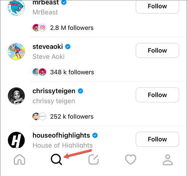Go to the Profile person icon
This screenshot has width=187, height=176.
point(168,160)
